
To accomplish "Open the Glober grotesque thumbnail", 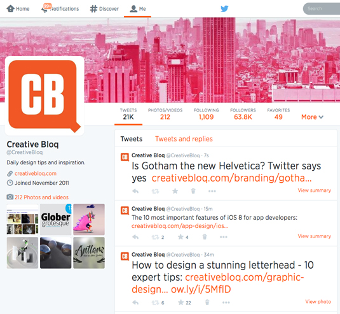I will [x=56, y=220].
